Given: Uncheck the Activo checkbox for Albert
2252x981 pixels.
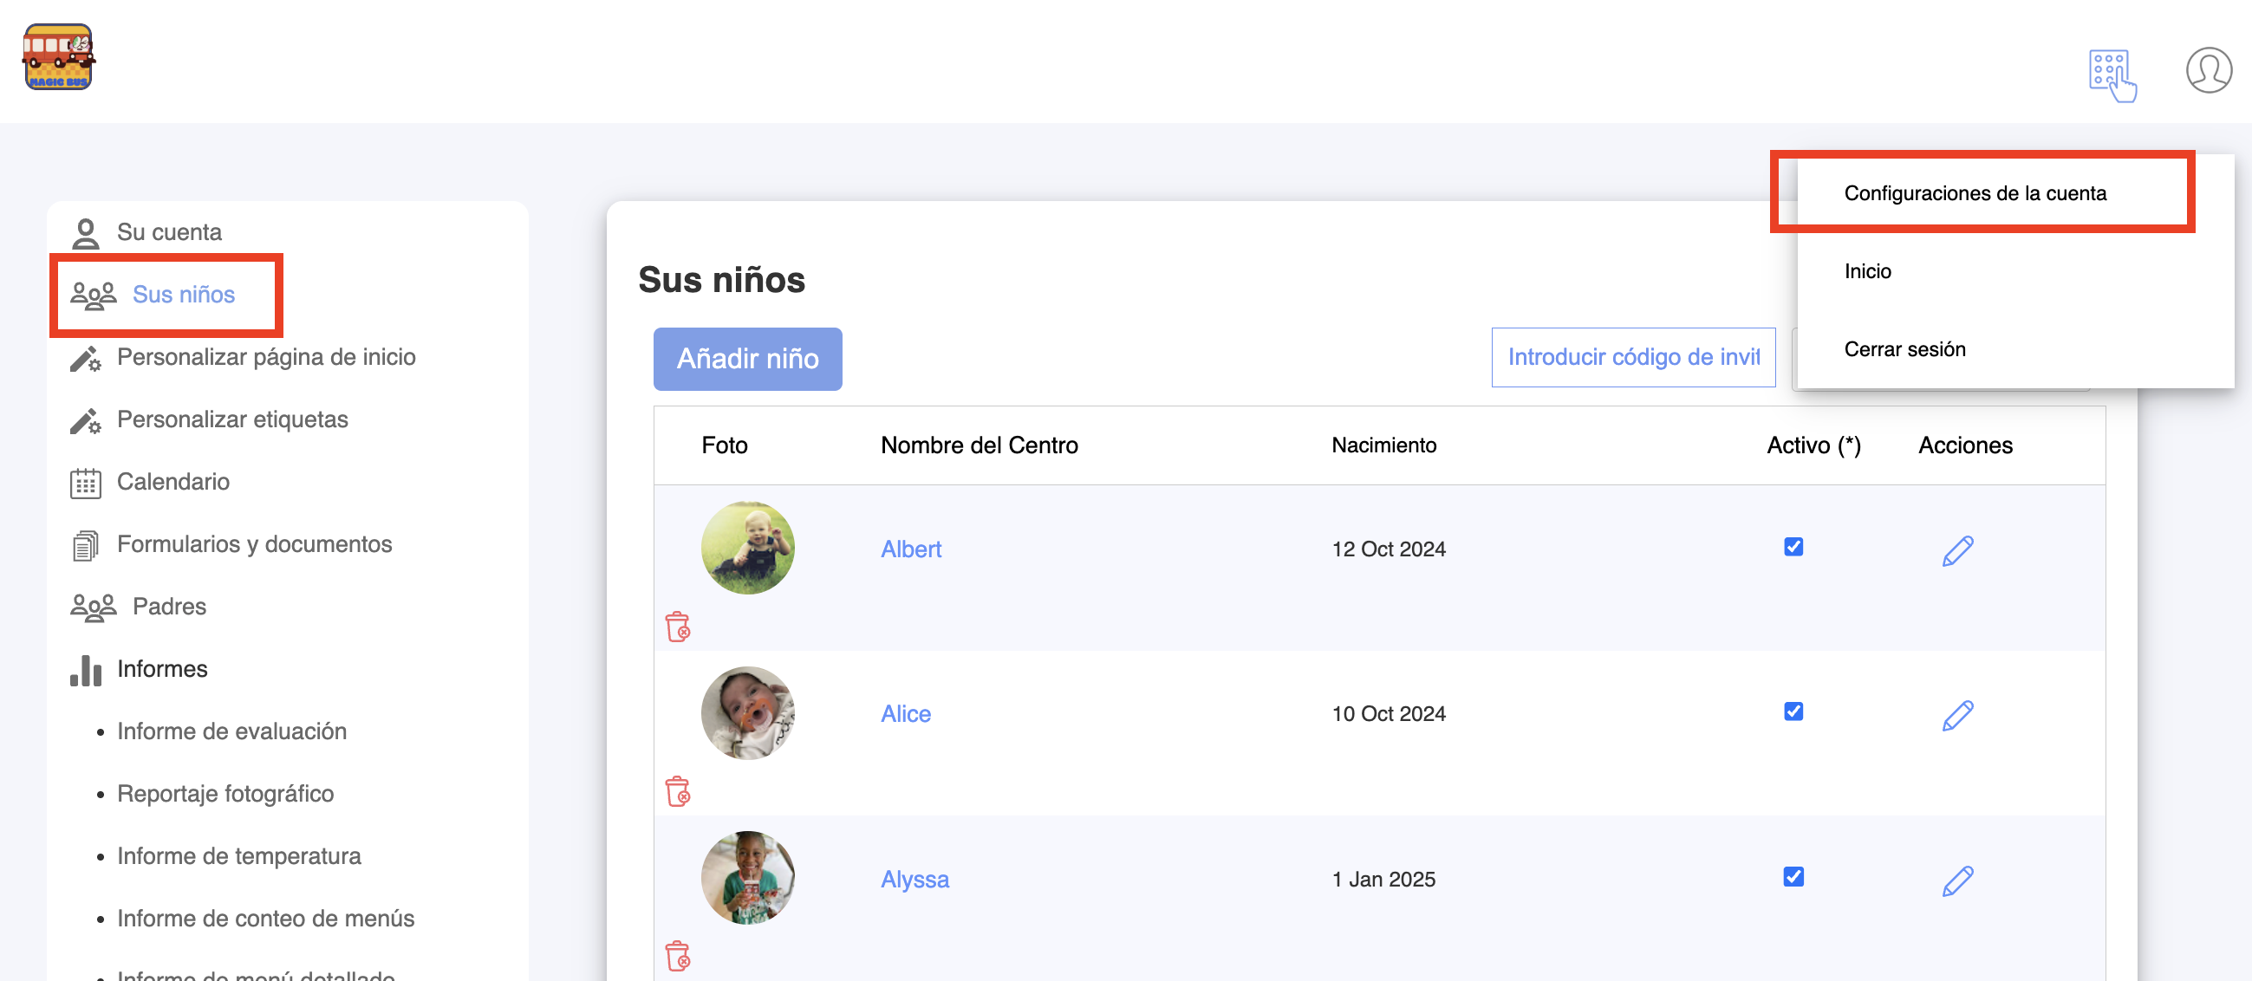Looking at the screenshot, I should [x=1793, y=547].
